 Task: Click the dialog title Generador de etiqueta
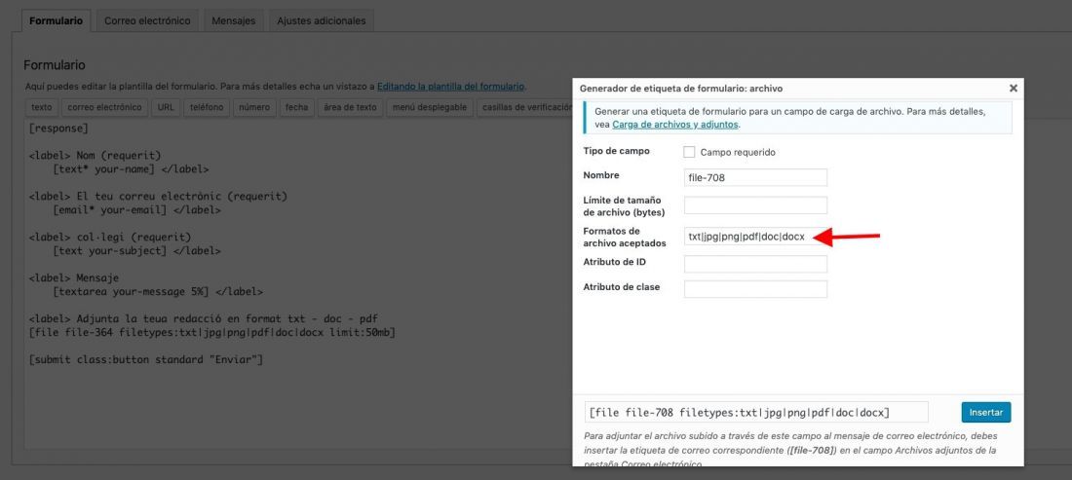681,89
